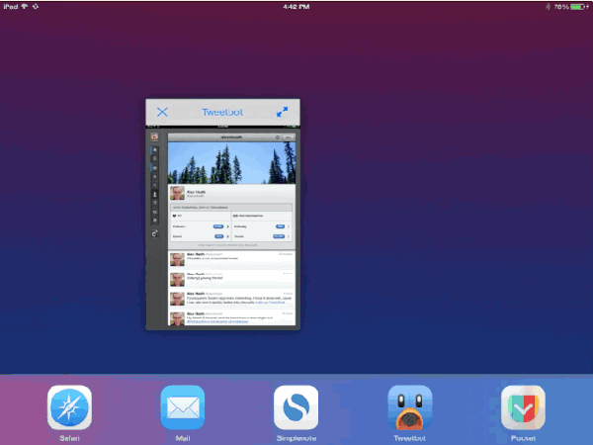Open the Tweetbot app preview thumbnail
The width and height of the screenshot is (593, 445).
[222, 227]
